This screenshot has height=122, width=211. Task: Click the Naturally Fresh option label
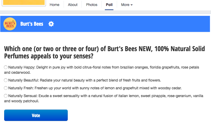tap(95, 88)
